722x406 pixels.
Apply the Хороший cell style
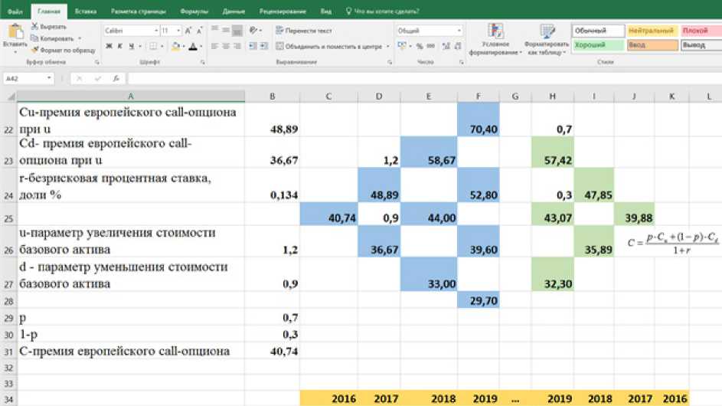pos(597,45)
